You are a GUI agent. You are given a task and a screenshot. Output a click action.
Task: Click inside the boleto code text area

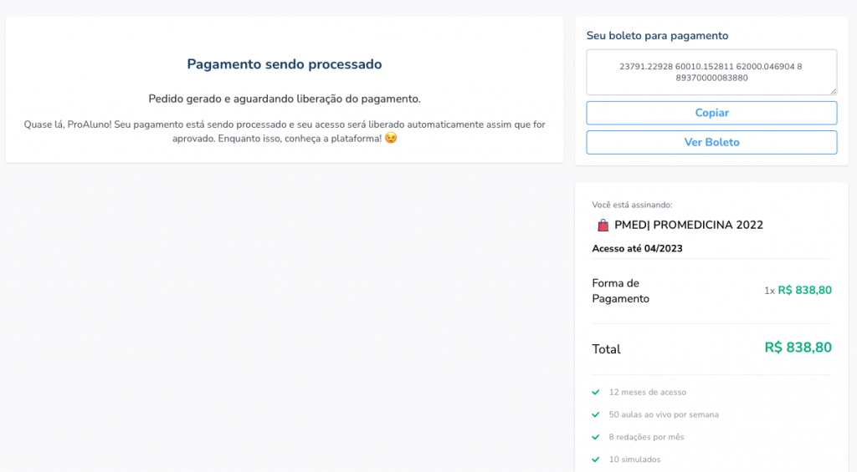point(711,72)
